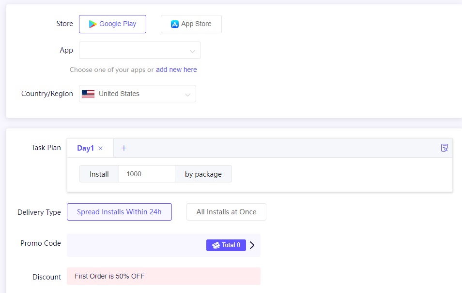Expand the App selection dropdown
Screen dimensions: 462x293
140,50
